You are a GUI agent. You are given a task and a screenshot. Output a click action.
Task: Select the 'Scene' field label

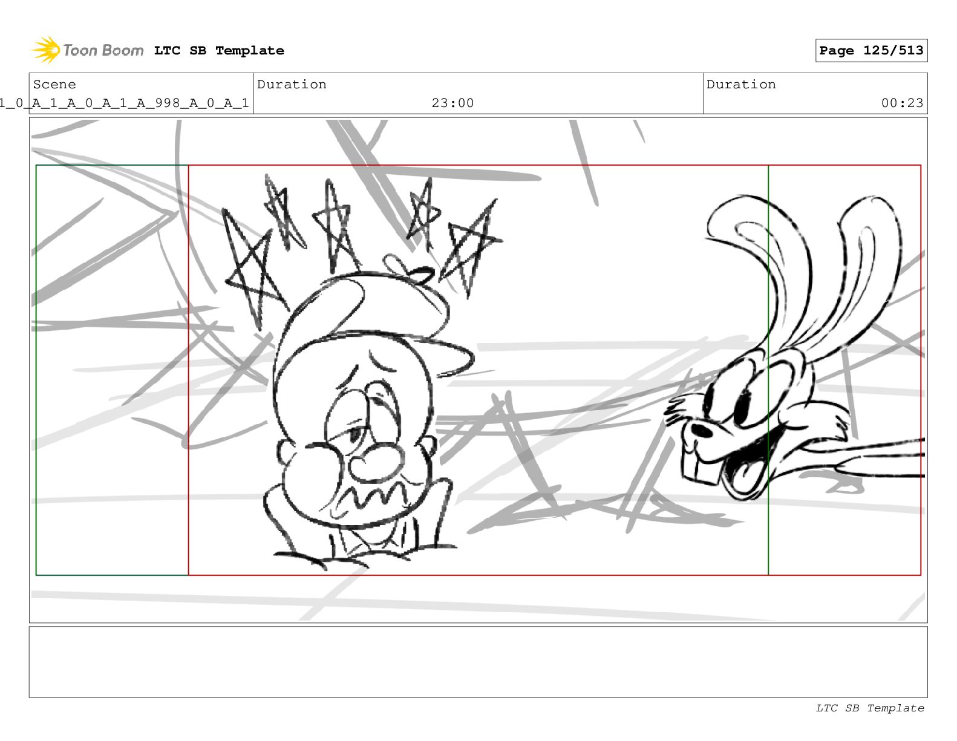pyautogui.click(x=54, y=85)
